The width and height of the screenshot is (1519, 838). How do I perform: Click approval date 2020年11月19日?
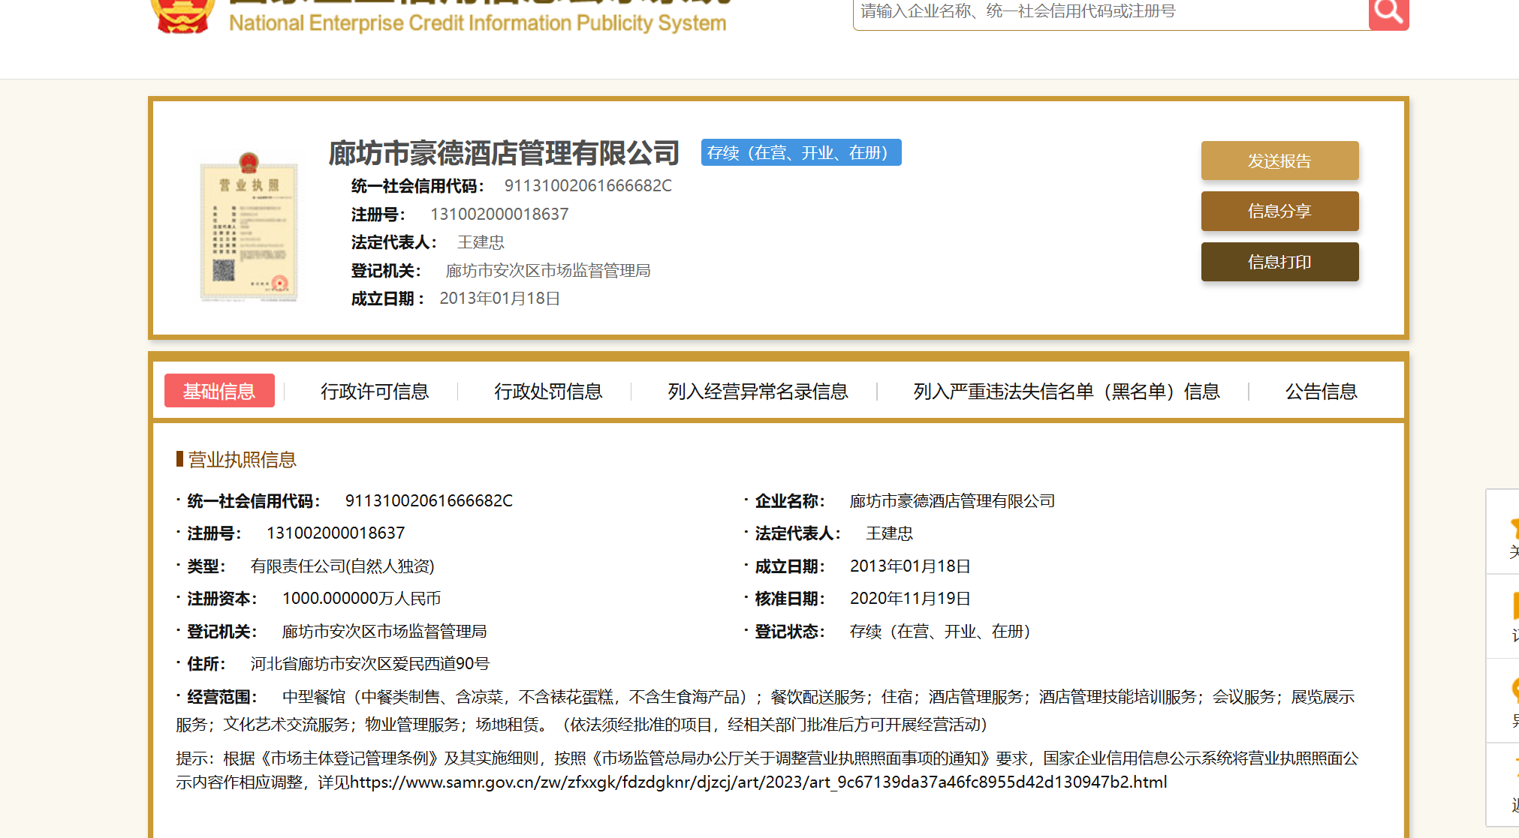pyautogui.click(x=910, y=599)
